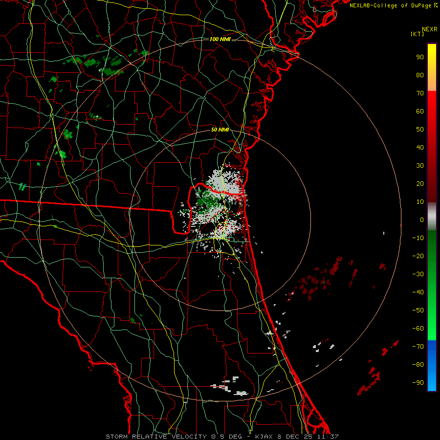The image size is (440, 440).
Task: Click the 50 NMI range ring label
Action: [x=220, y=130]
